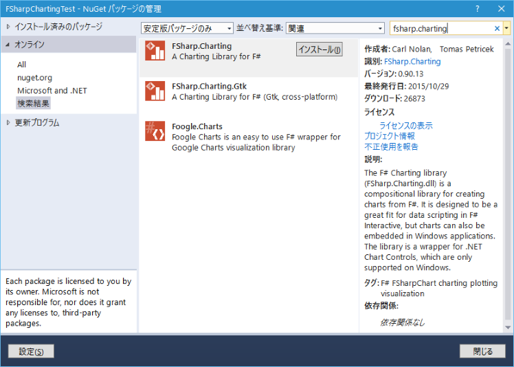Screen dimensions: 514x367
Task: Open the プロジェクト情報 link
Action: coord(390,136)
